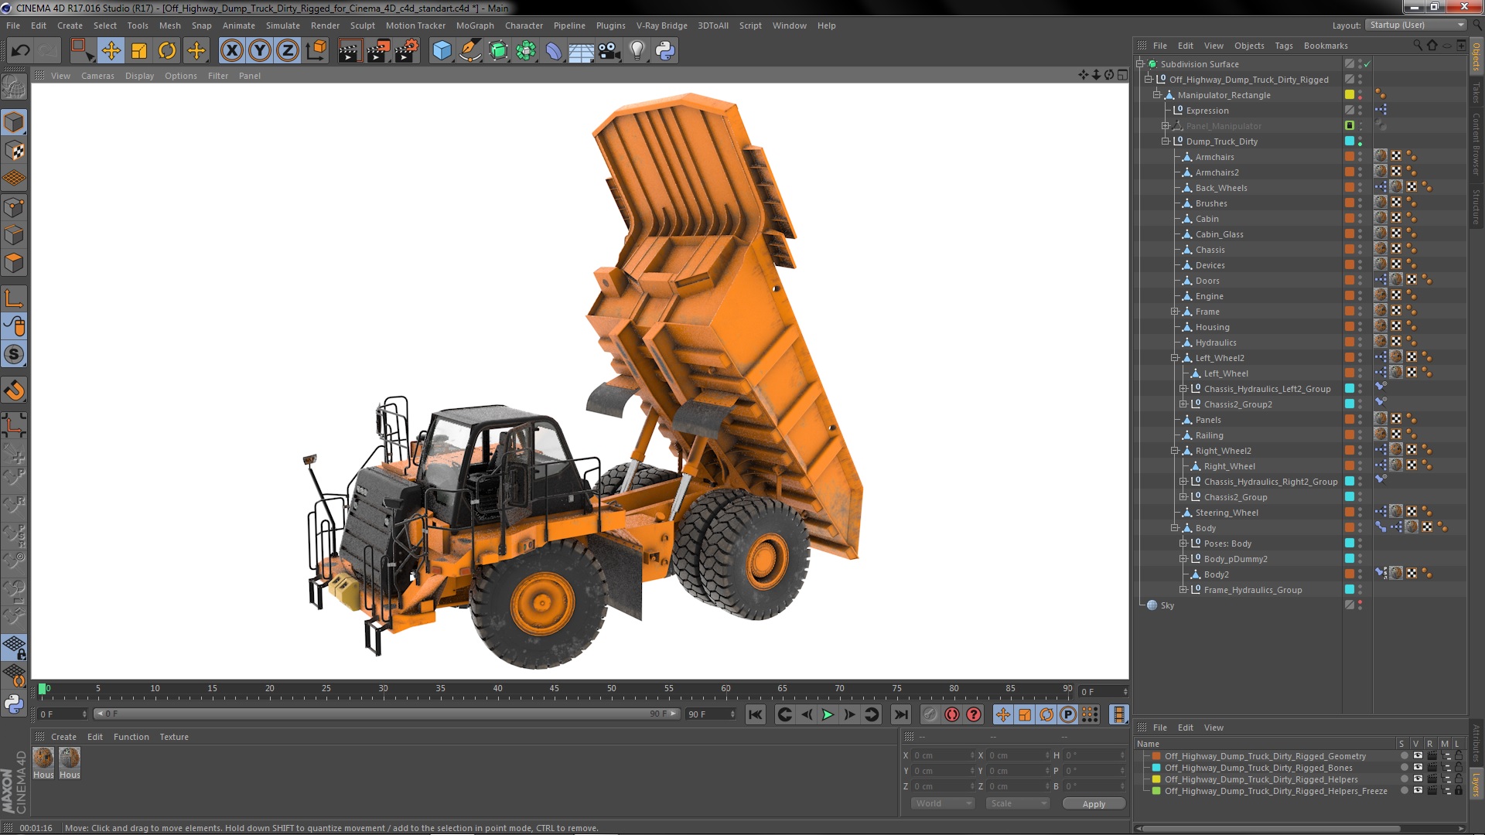Screen dimensions: 1485x835
Task: Click the Undo arrow icon
Action: (x=20, y=51)
